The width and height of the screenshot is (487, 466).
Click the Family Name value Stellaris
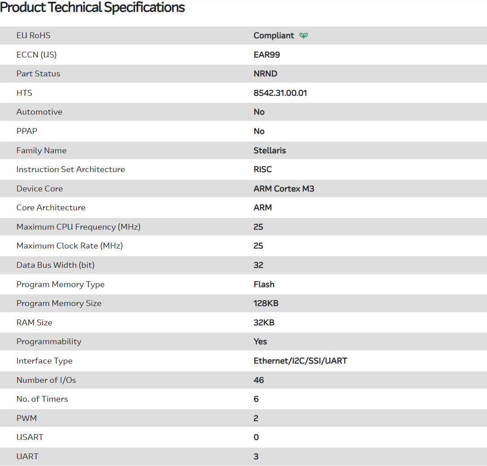269,151
